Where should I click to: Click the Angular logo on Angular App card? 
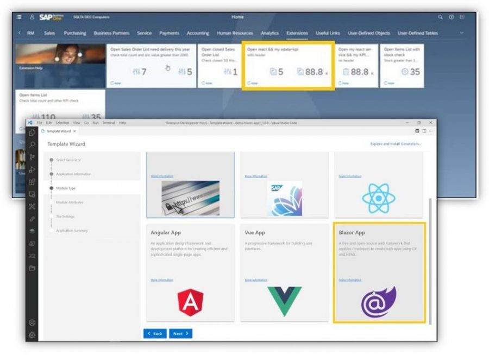click(x=191, y=302)
